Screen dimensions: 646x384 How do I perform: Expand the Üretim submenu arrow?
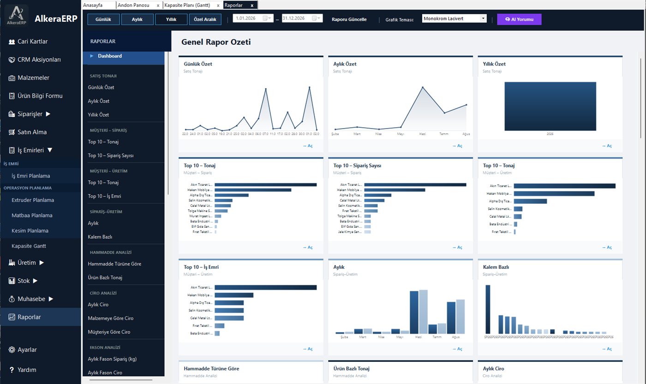(42, 263)
